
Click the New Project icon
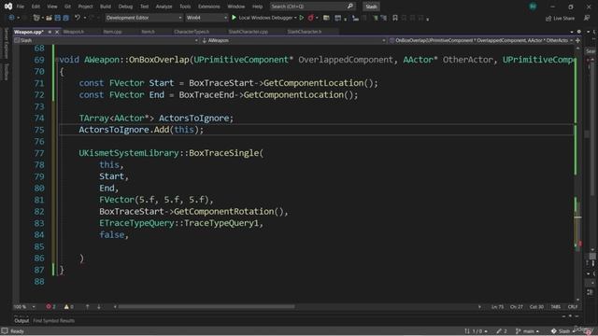[x=36, y=18]
